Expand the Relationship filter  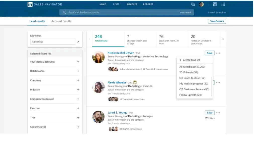(78, 71)
